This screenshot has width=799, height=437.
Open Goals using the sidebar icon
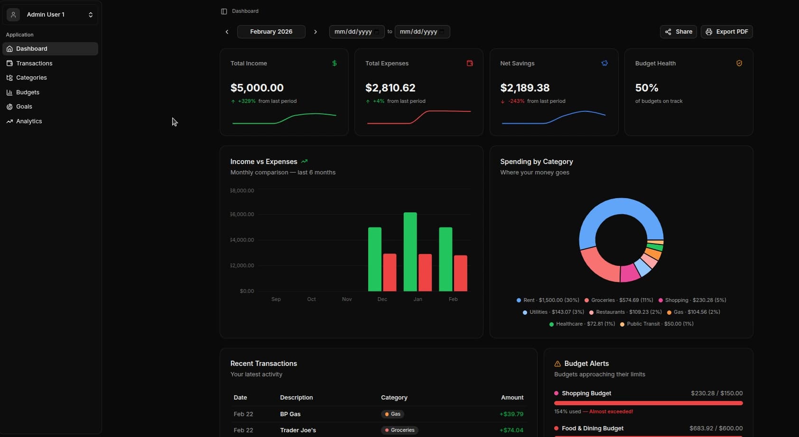9,107
